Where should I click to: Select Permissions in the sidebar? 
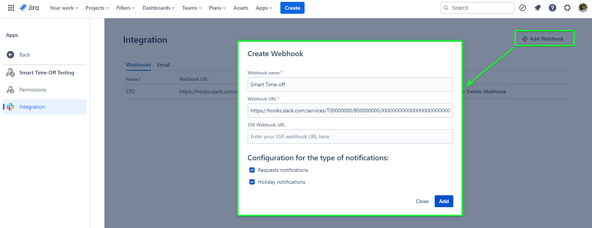[33, 90]
